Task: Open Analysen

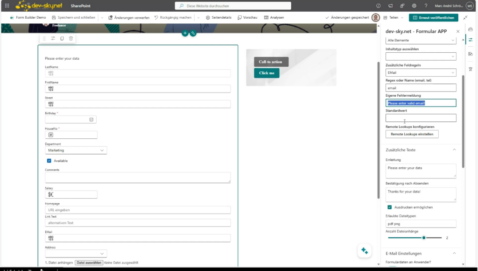Action: click(274, 18)
